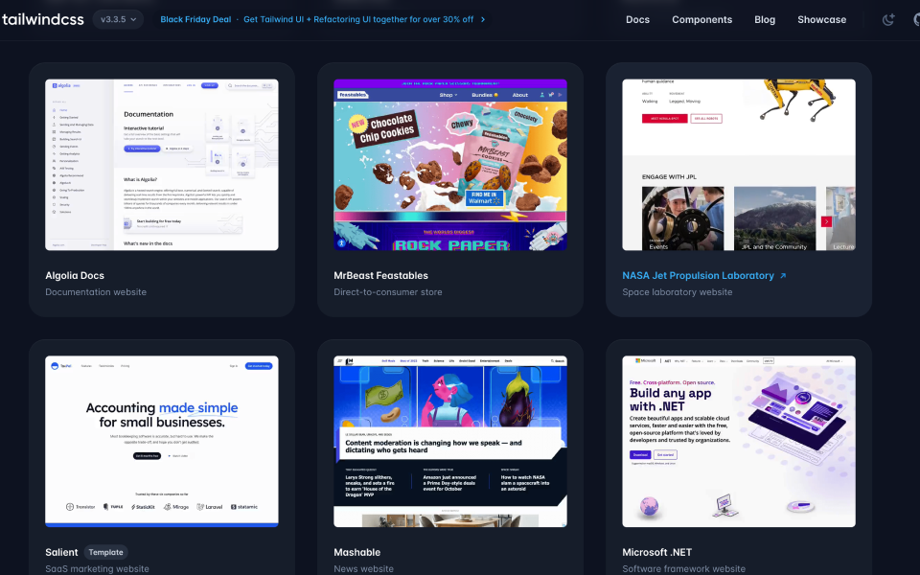Open the NASA Jet Propulsion Laboratory link

coord(700,275)
